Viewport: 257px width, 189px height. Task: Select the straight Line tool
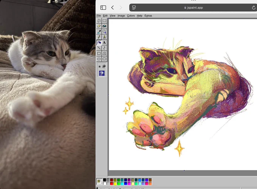point(99,48)
